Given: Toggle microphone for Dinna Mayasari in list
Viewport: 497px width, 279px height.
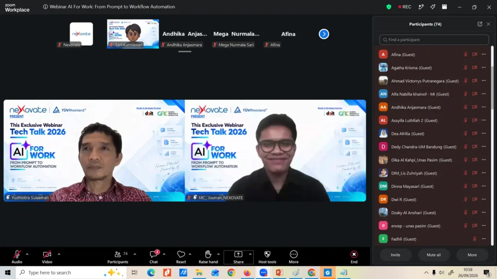Looking at the screenshot, I should pos(465,186).
